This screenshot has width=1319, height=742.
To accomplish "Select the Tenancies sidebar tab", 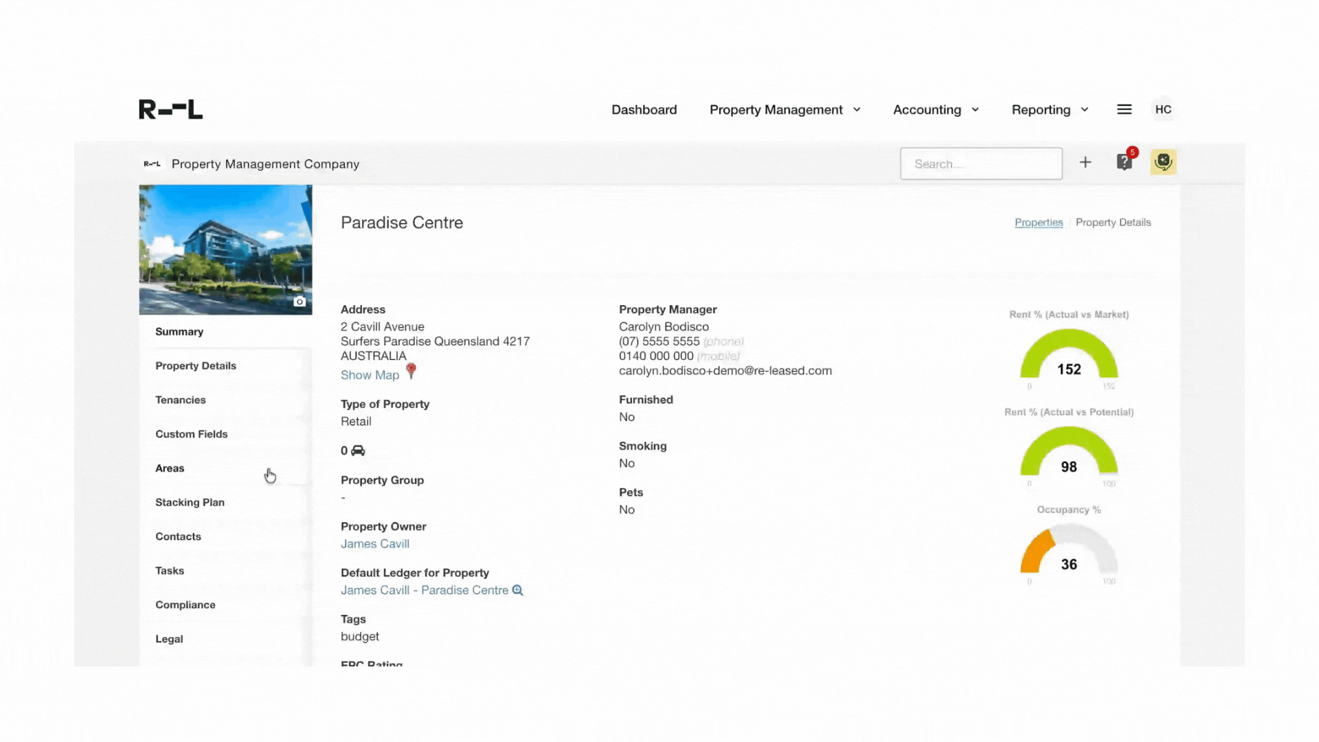I will (x=181, y=400).
